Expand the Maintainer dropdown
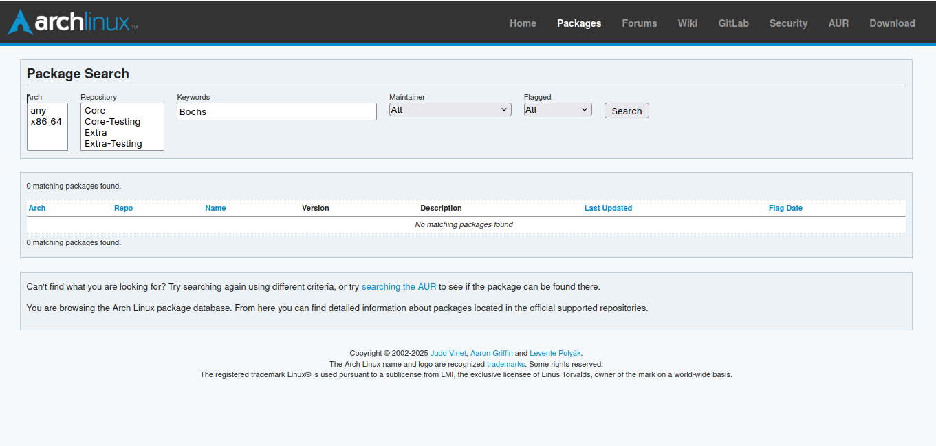This screenshot has width=936, height=446. (450, 109)
